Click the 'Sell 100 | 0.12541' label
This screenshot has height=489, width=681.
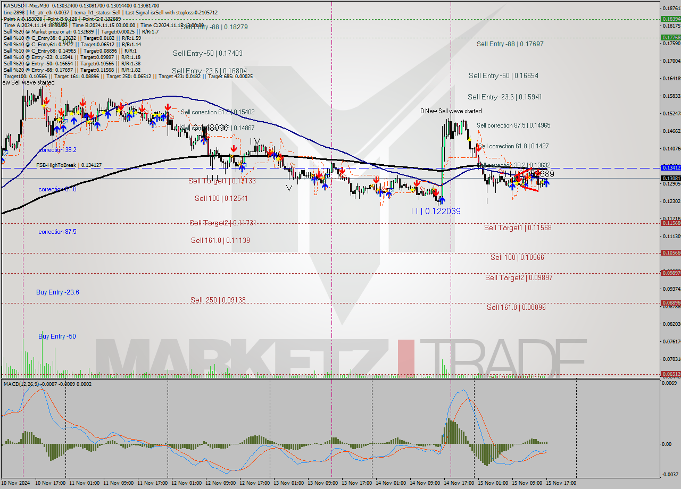click(x=221, y=198)
